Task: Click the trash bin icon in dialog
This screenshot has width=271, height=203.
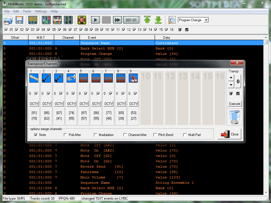Action: point(235,117)
